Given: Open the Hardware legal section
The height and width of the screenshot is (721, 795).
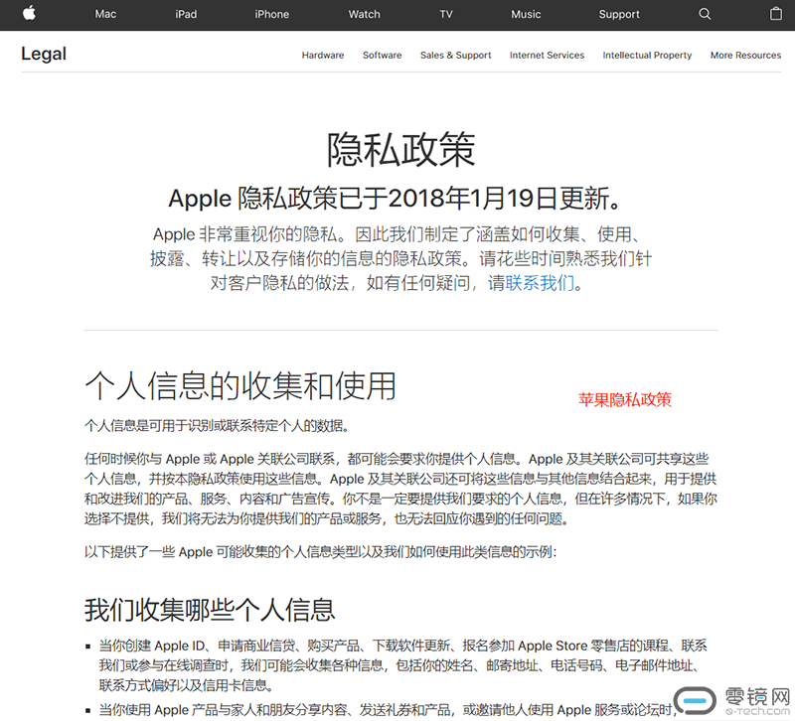Looking at the screenshot, I should (323, 56).
